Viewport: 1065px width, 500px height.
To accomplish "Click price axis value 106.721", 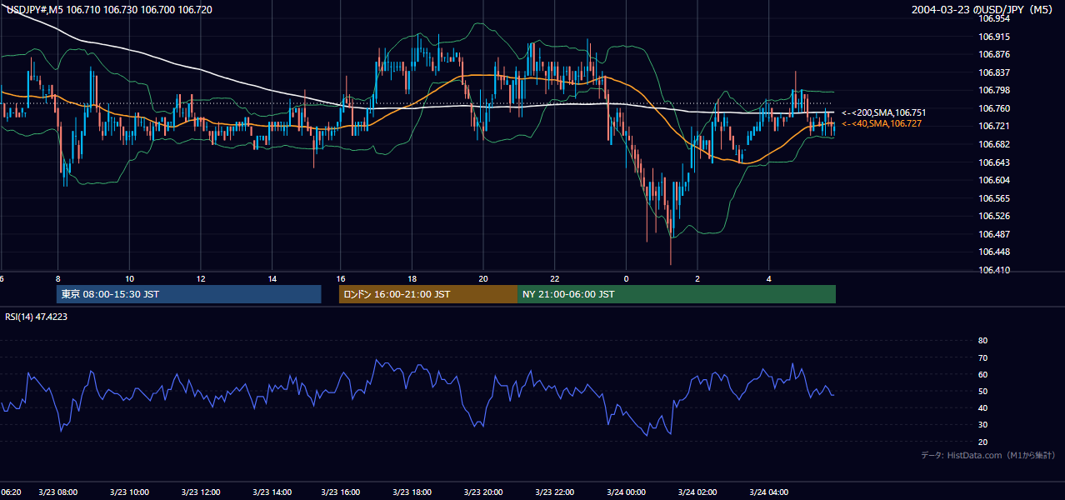I will [994, 126].
